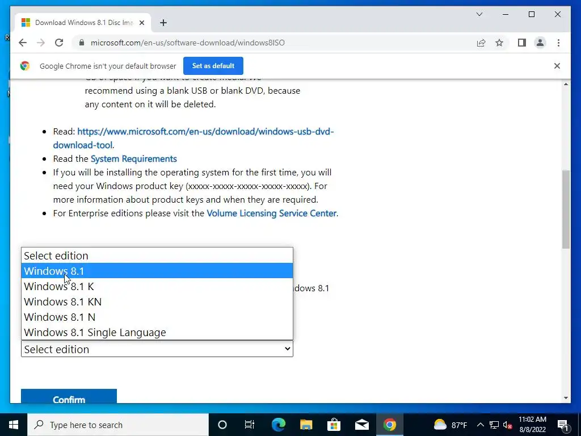Open the notification center icon
Viewport: 581px width, 436px height.
tap(563, 425)
